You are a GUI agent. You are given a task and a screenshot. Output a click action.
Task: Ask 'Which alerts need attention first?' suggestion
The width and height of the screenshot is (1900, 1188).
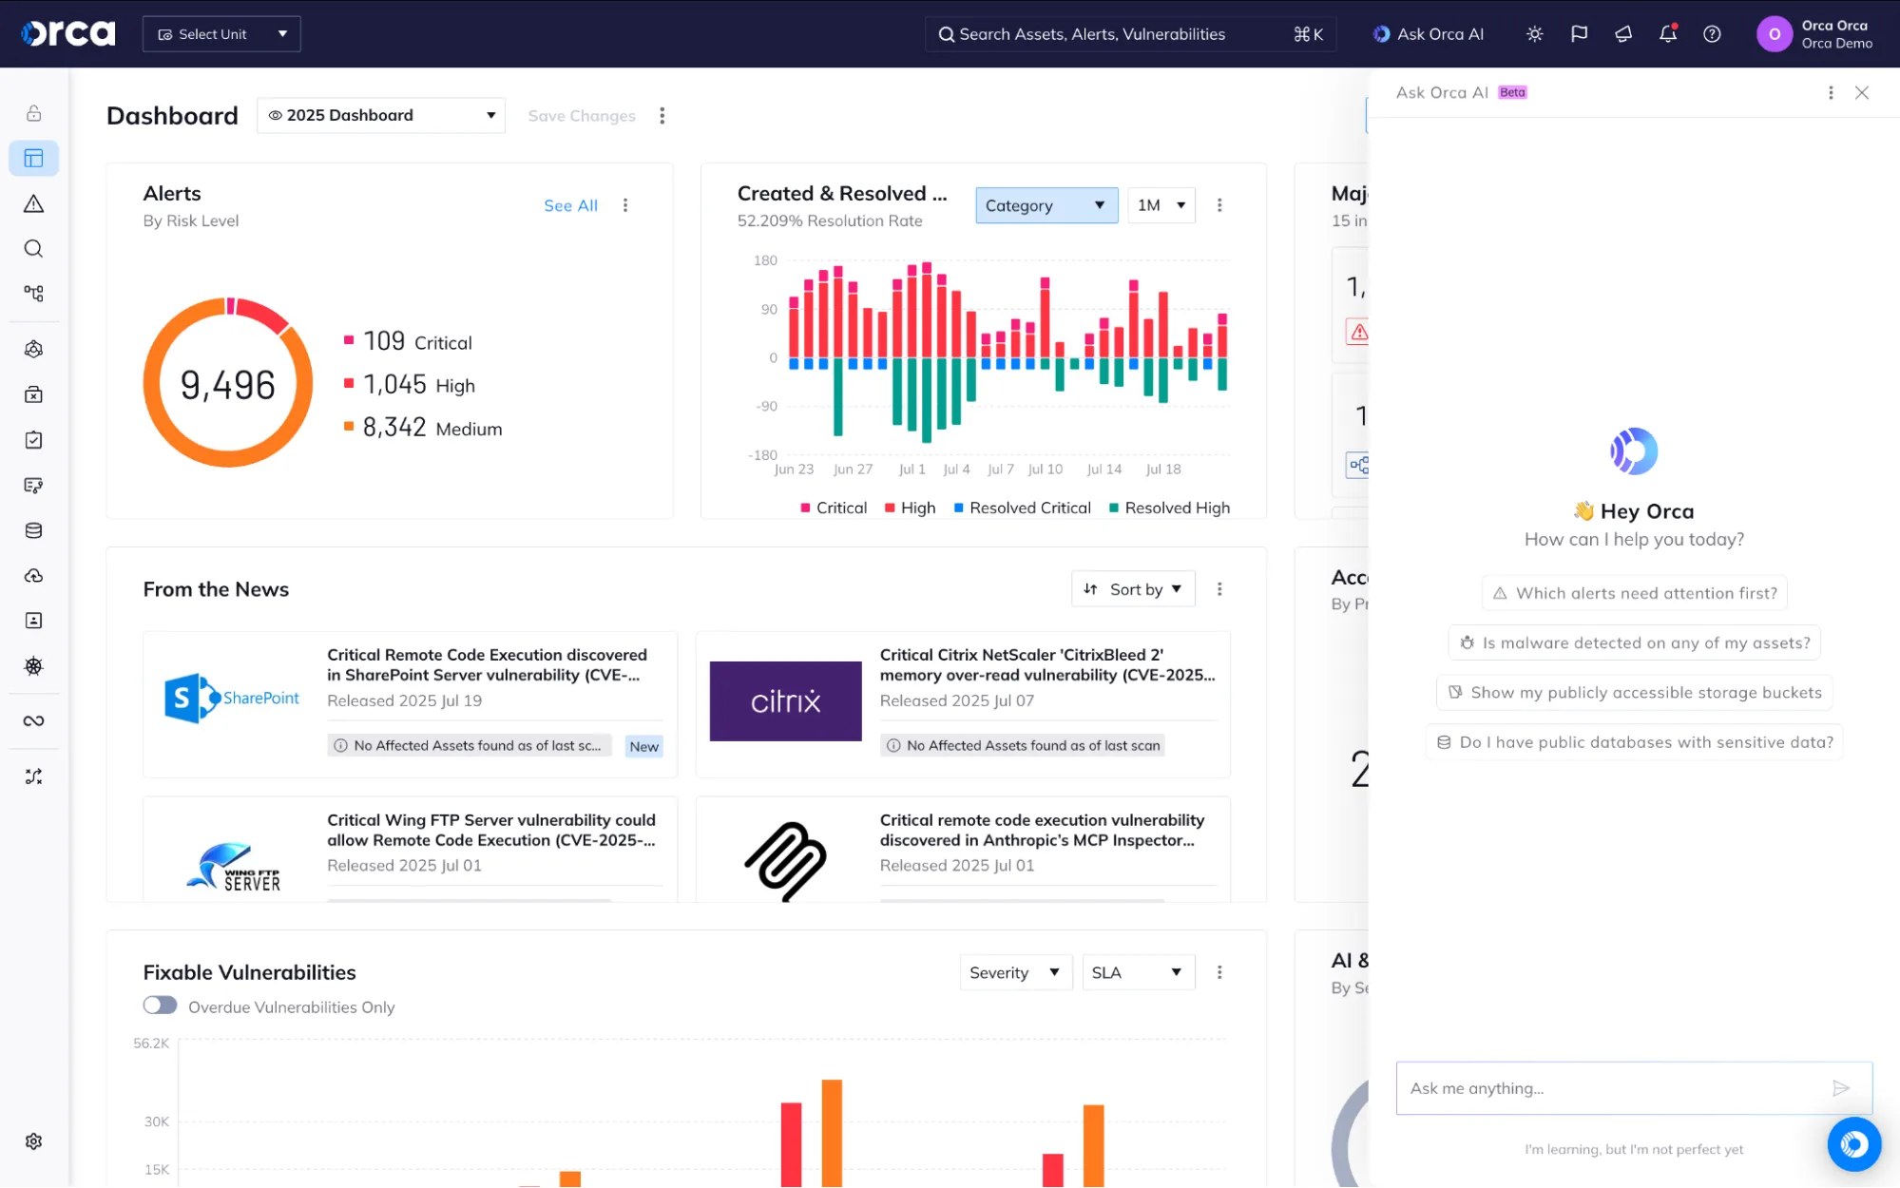click(1633, 592)
